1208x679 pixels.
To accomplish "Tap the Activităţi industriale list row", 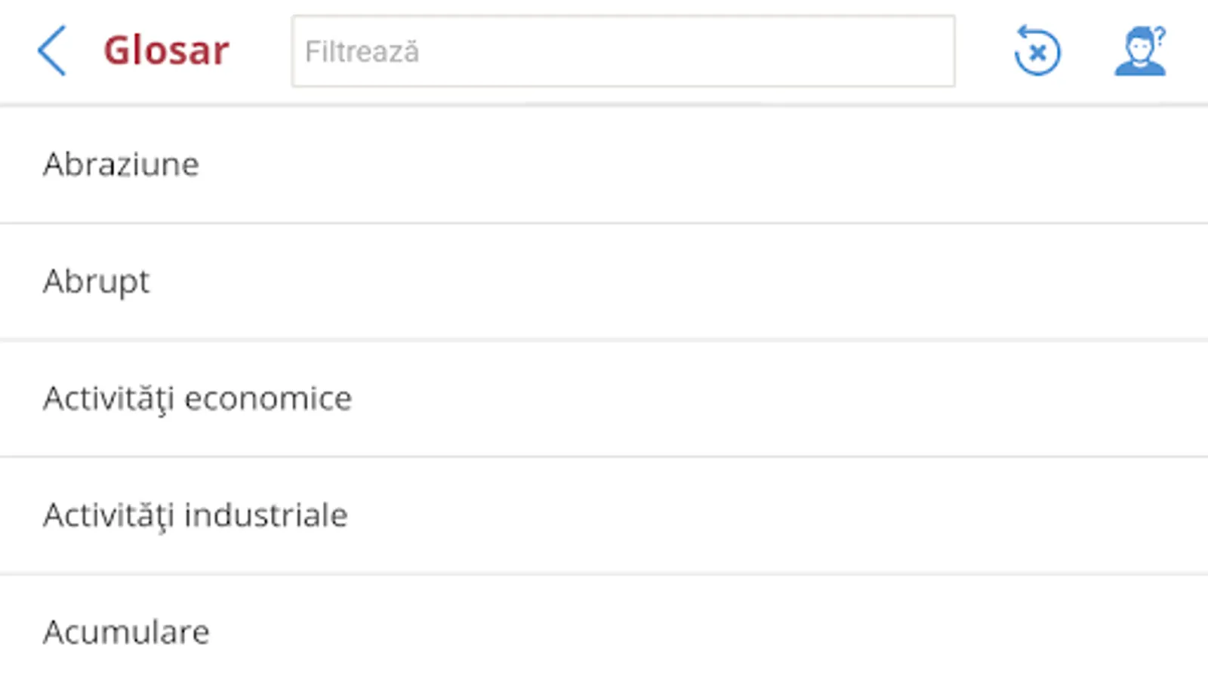I will [604, 515].
